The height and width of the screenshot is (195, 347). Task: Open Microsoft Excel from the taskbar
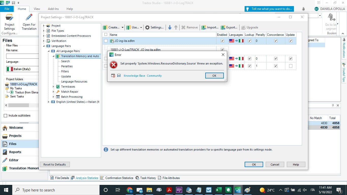(x=218, y=190)
